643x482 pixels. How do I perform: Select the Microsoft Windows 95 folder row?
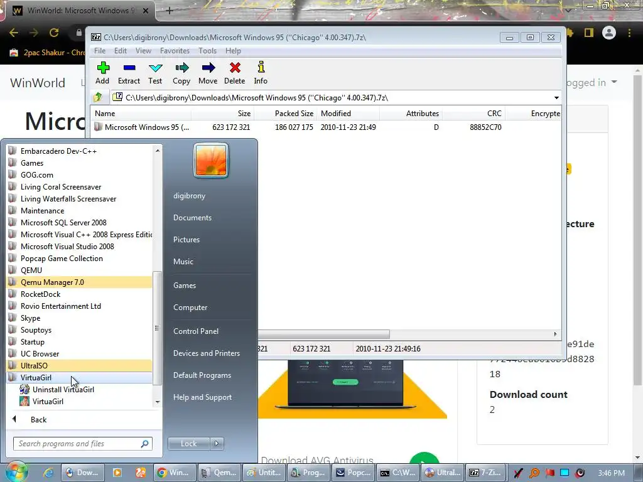pyautogui.click(x=326, y=127)
